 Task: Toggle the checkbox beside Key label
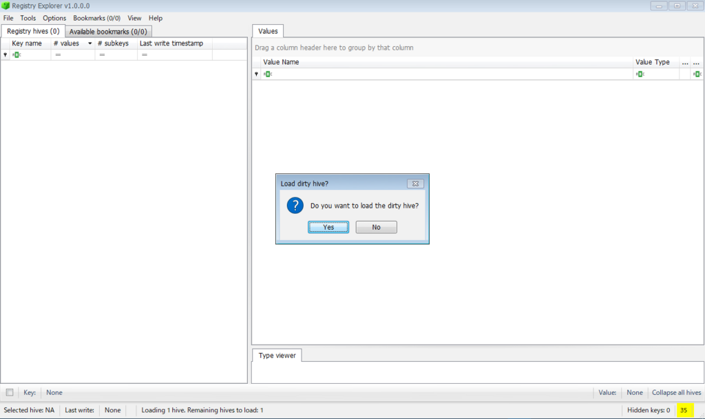[x=10, y=392]
